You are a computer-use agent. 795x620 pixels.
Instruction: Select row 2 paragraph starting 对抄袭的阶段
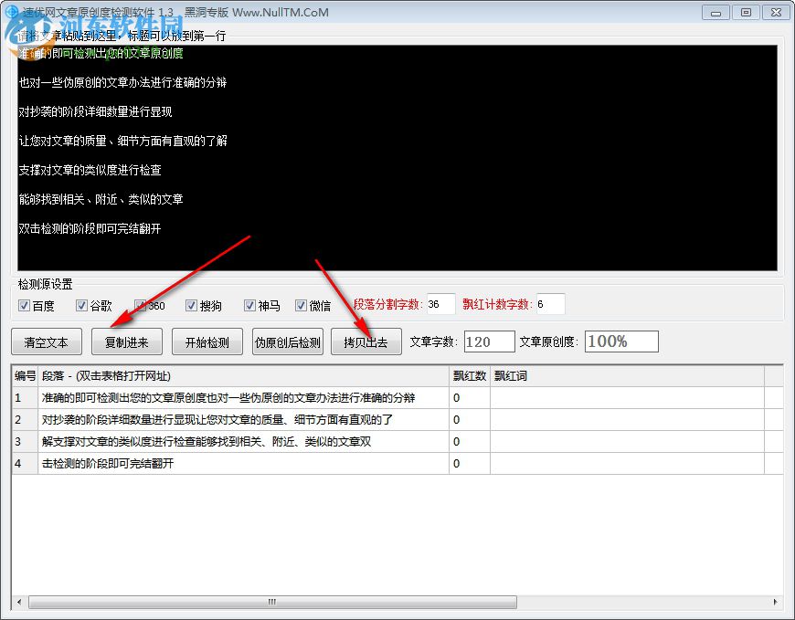pos(243,420)
